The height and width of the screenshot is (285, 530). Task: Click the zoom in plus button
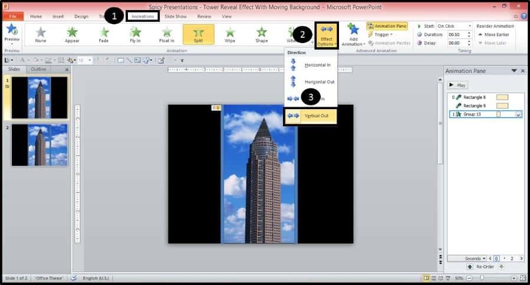[x=513, y=279]
